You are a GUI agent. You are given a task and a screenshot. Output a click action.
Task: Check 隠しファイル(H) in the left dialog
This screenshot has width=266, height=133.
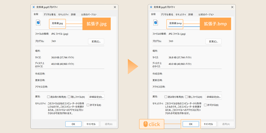(x=69, y=97)
